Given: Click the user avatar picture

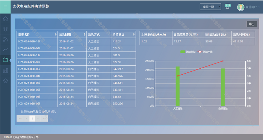Looking at the screenshot, I should (x=240, y=7).
